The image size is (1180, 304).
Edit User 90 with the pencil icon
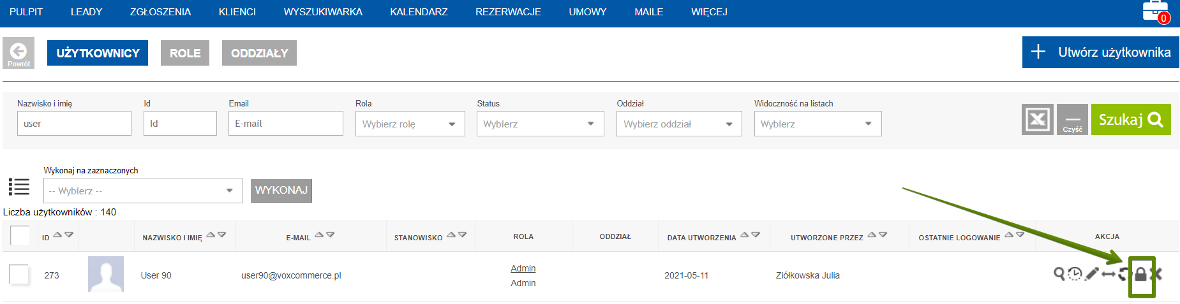[1092, 274]
